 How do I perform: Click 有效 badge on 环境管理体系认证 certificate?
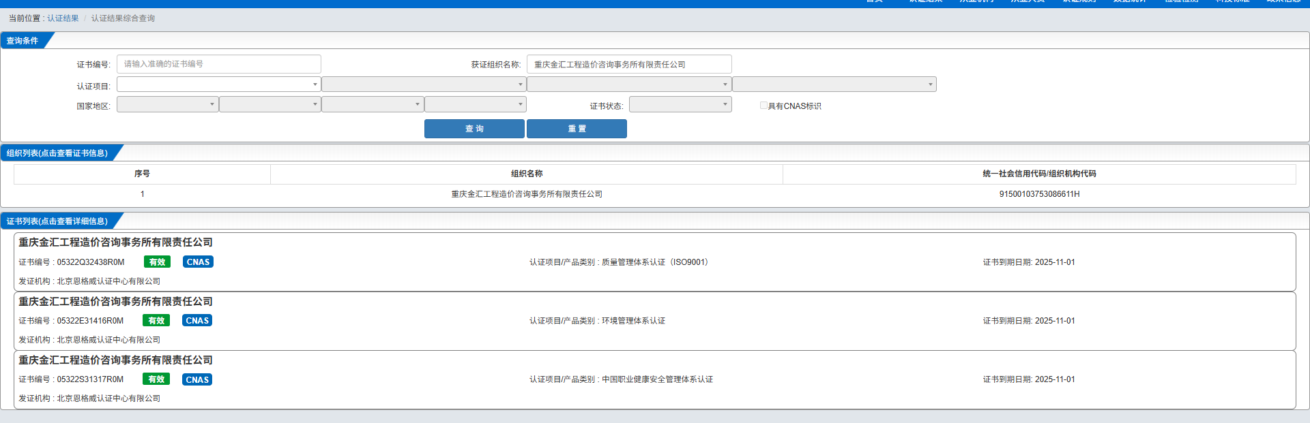(156, 321)
